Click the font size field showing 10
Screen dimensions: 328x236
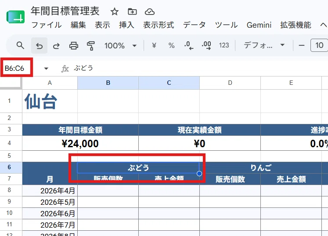click(319, 45)
